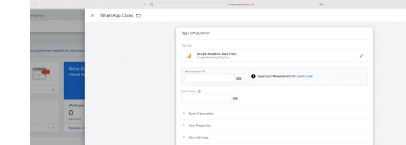406x145 pixels.
Task: Focus the Measurement ID input field
Action: point(210,78)
